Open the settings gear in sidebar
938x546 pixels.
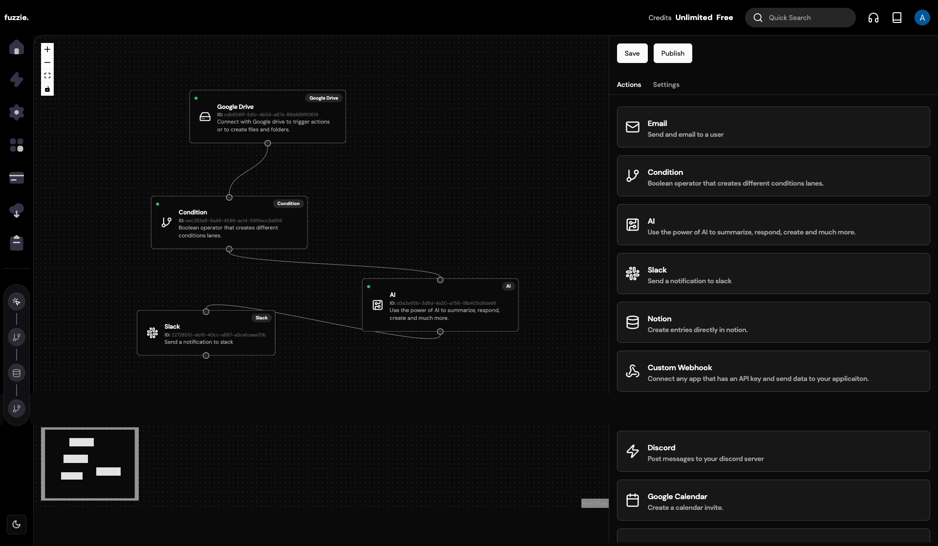pos(17,112)
